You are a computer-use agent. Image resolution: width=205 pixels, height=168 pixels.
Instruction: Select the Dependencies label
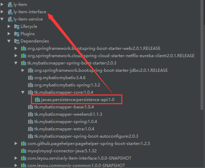coord(35,41)
